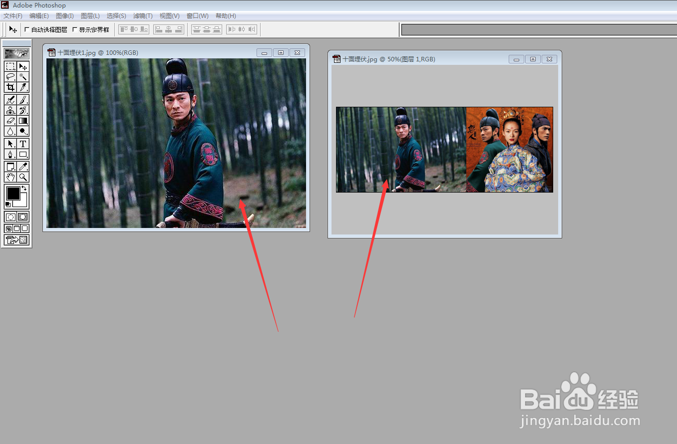Activate the 十面埋伏.jpg @ 50% window title bar
Screen dimensions: 677x444
pyautogui.click(x=445, y=59)
